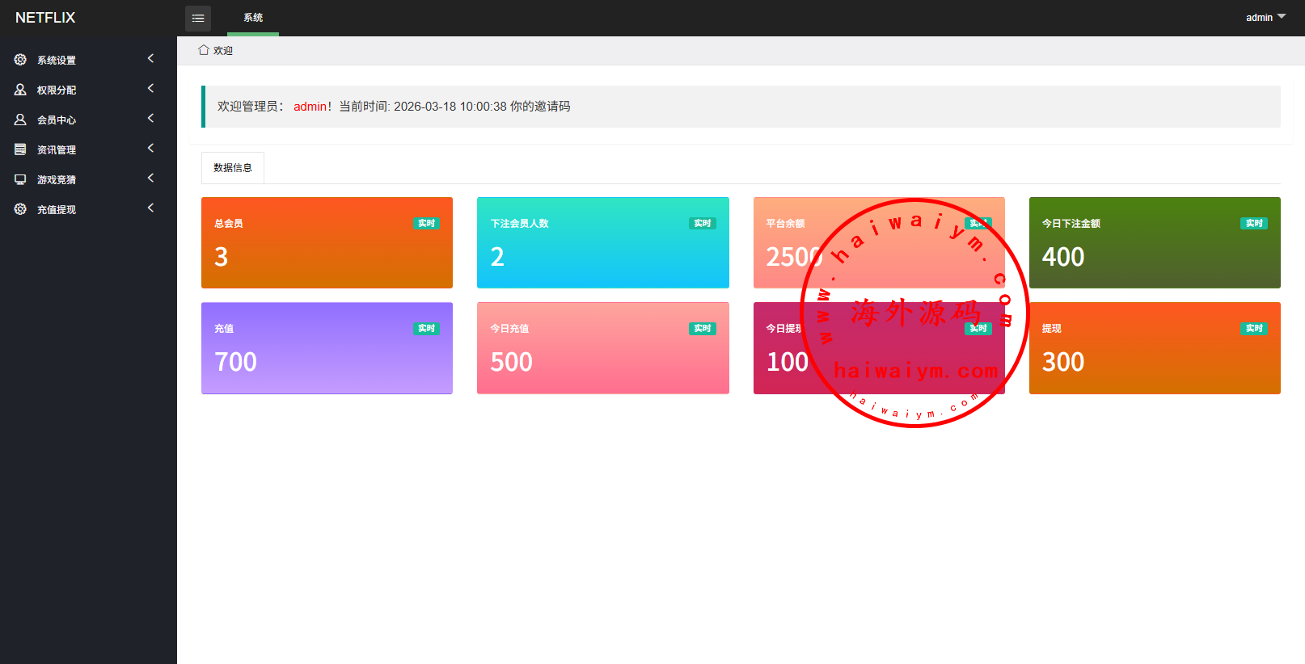Click the hamburger sidebar toggle icon
This screenshot has height=664, width=1305.
pos(198,18)
